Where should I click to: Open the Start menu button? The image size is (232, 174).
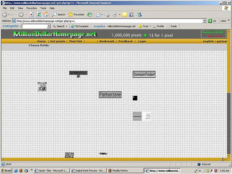coord(6,171)
